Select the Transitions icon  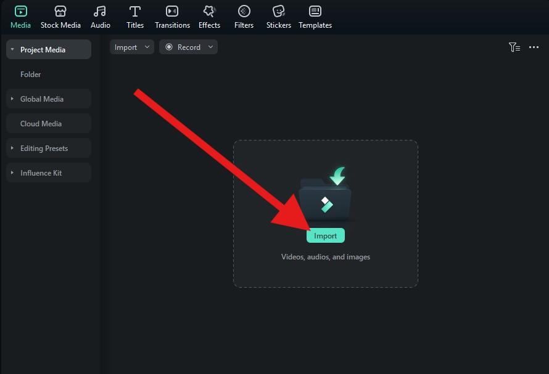(172, 11)
